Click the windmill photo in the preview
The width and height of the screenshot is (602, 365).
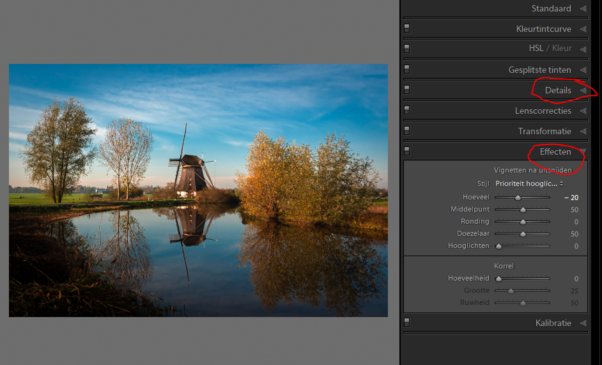(x=198, y=190)
